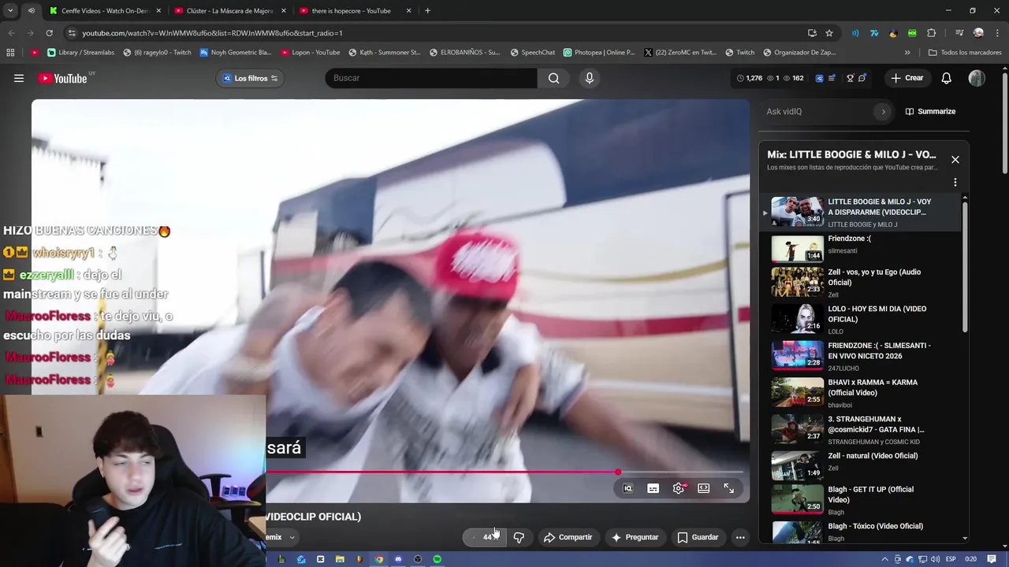Click the page vertical scrollbar
This screenshot has width=1009, height=567.
coord(1005,122)
